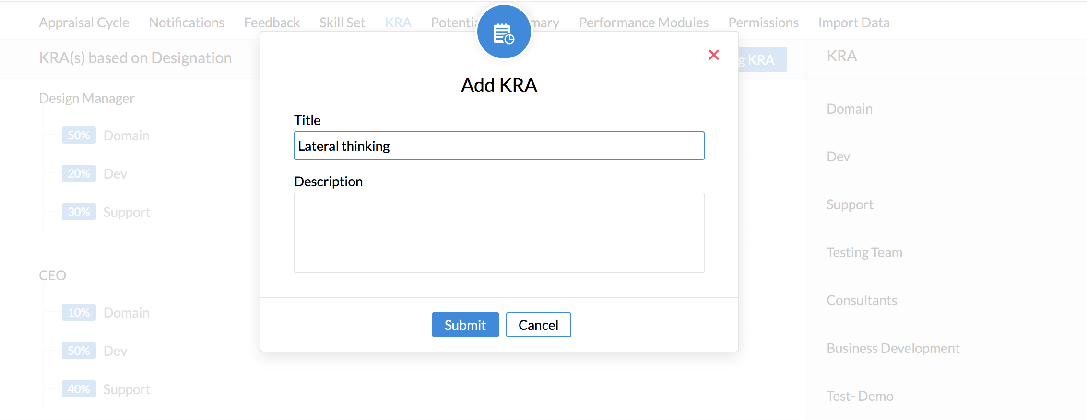Select the KRA tab

[x=398, y=23]
